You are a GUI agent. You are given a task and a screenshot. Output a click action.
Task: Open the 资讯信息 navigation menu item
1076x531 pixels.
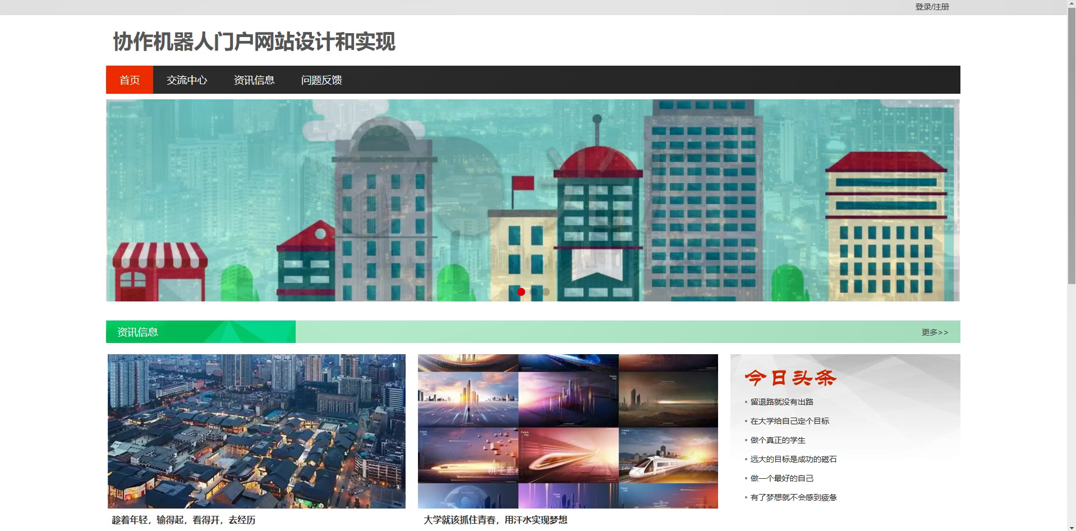[x=254, y=80]
